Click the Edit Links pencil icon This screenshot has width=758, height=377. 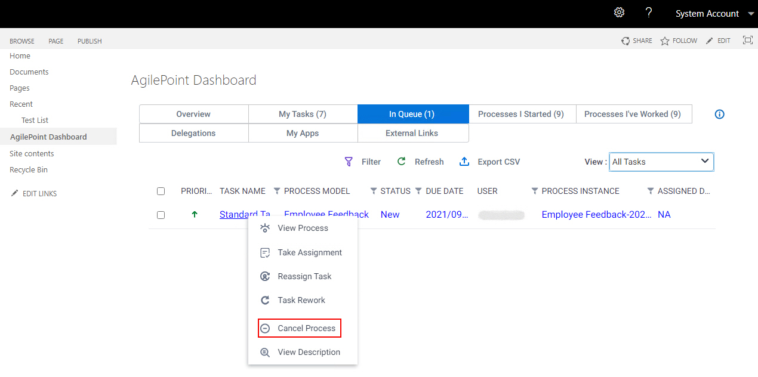point(14,193)
